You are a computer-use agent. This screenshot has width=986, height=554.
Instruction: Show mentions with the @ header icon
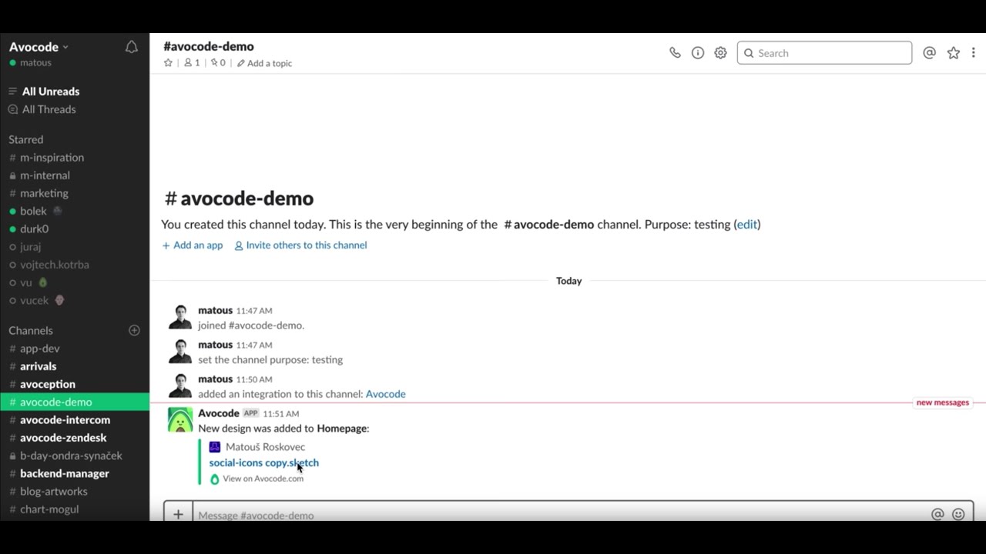(930, 53)
